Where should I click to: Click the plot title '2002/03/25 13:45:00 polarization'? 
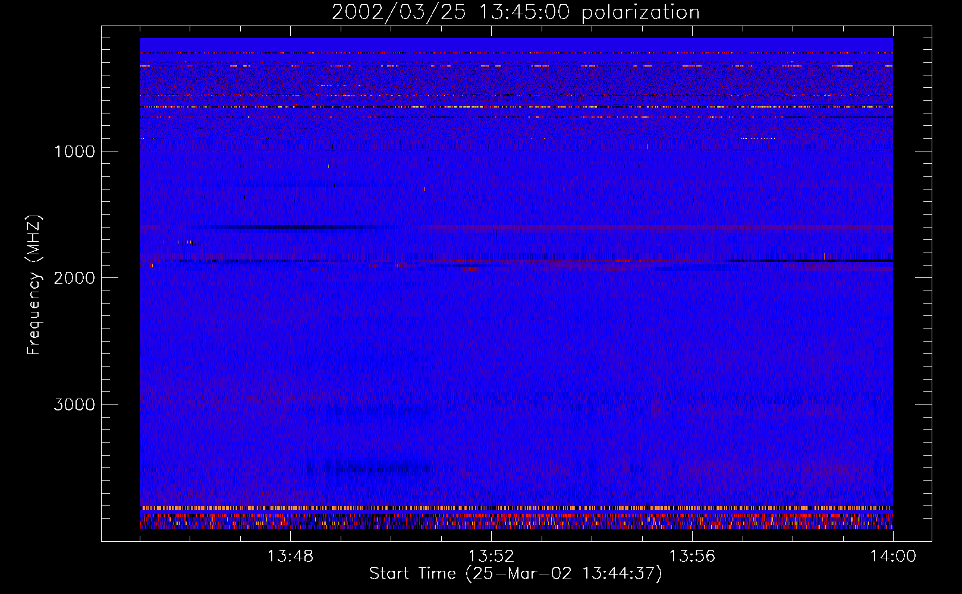(x=515, y=12)
